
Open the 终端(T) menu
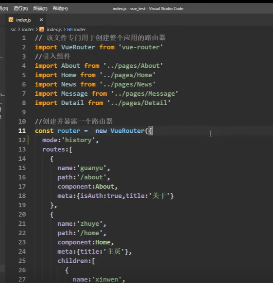[40, 9]
